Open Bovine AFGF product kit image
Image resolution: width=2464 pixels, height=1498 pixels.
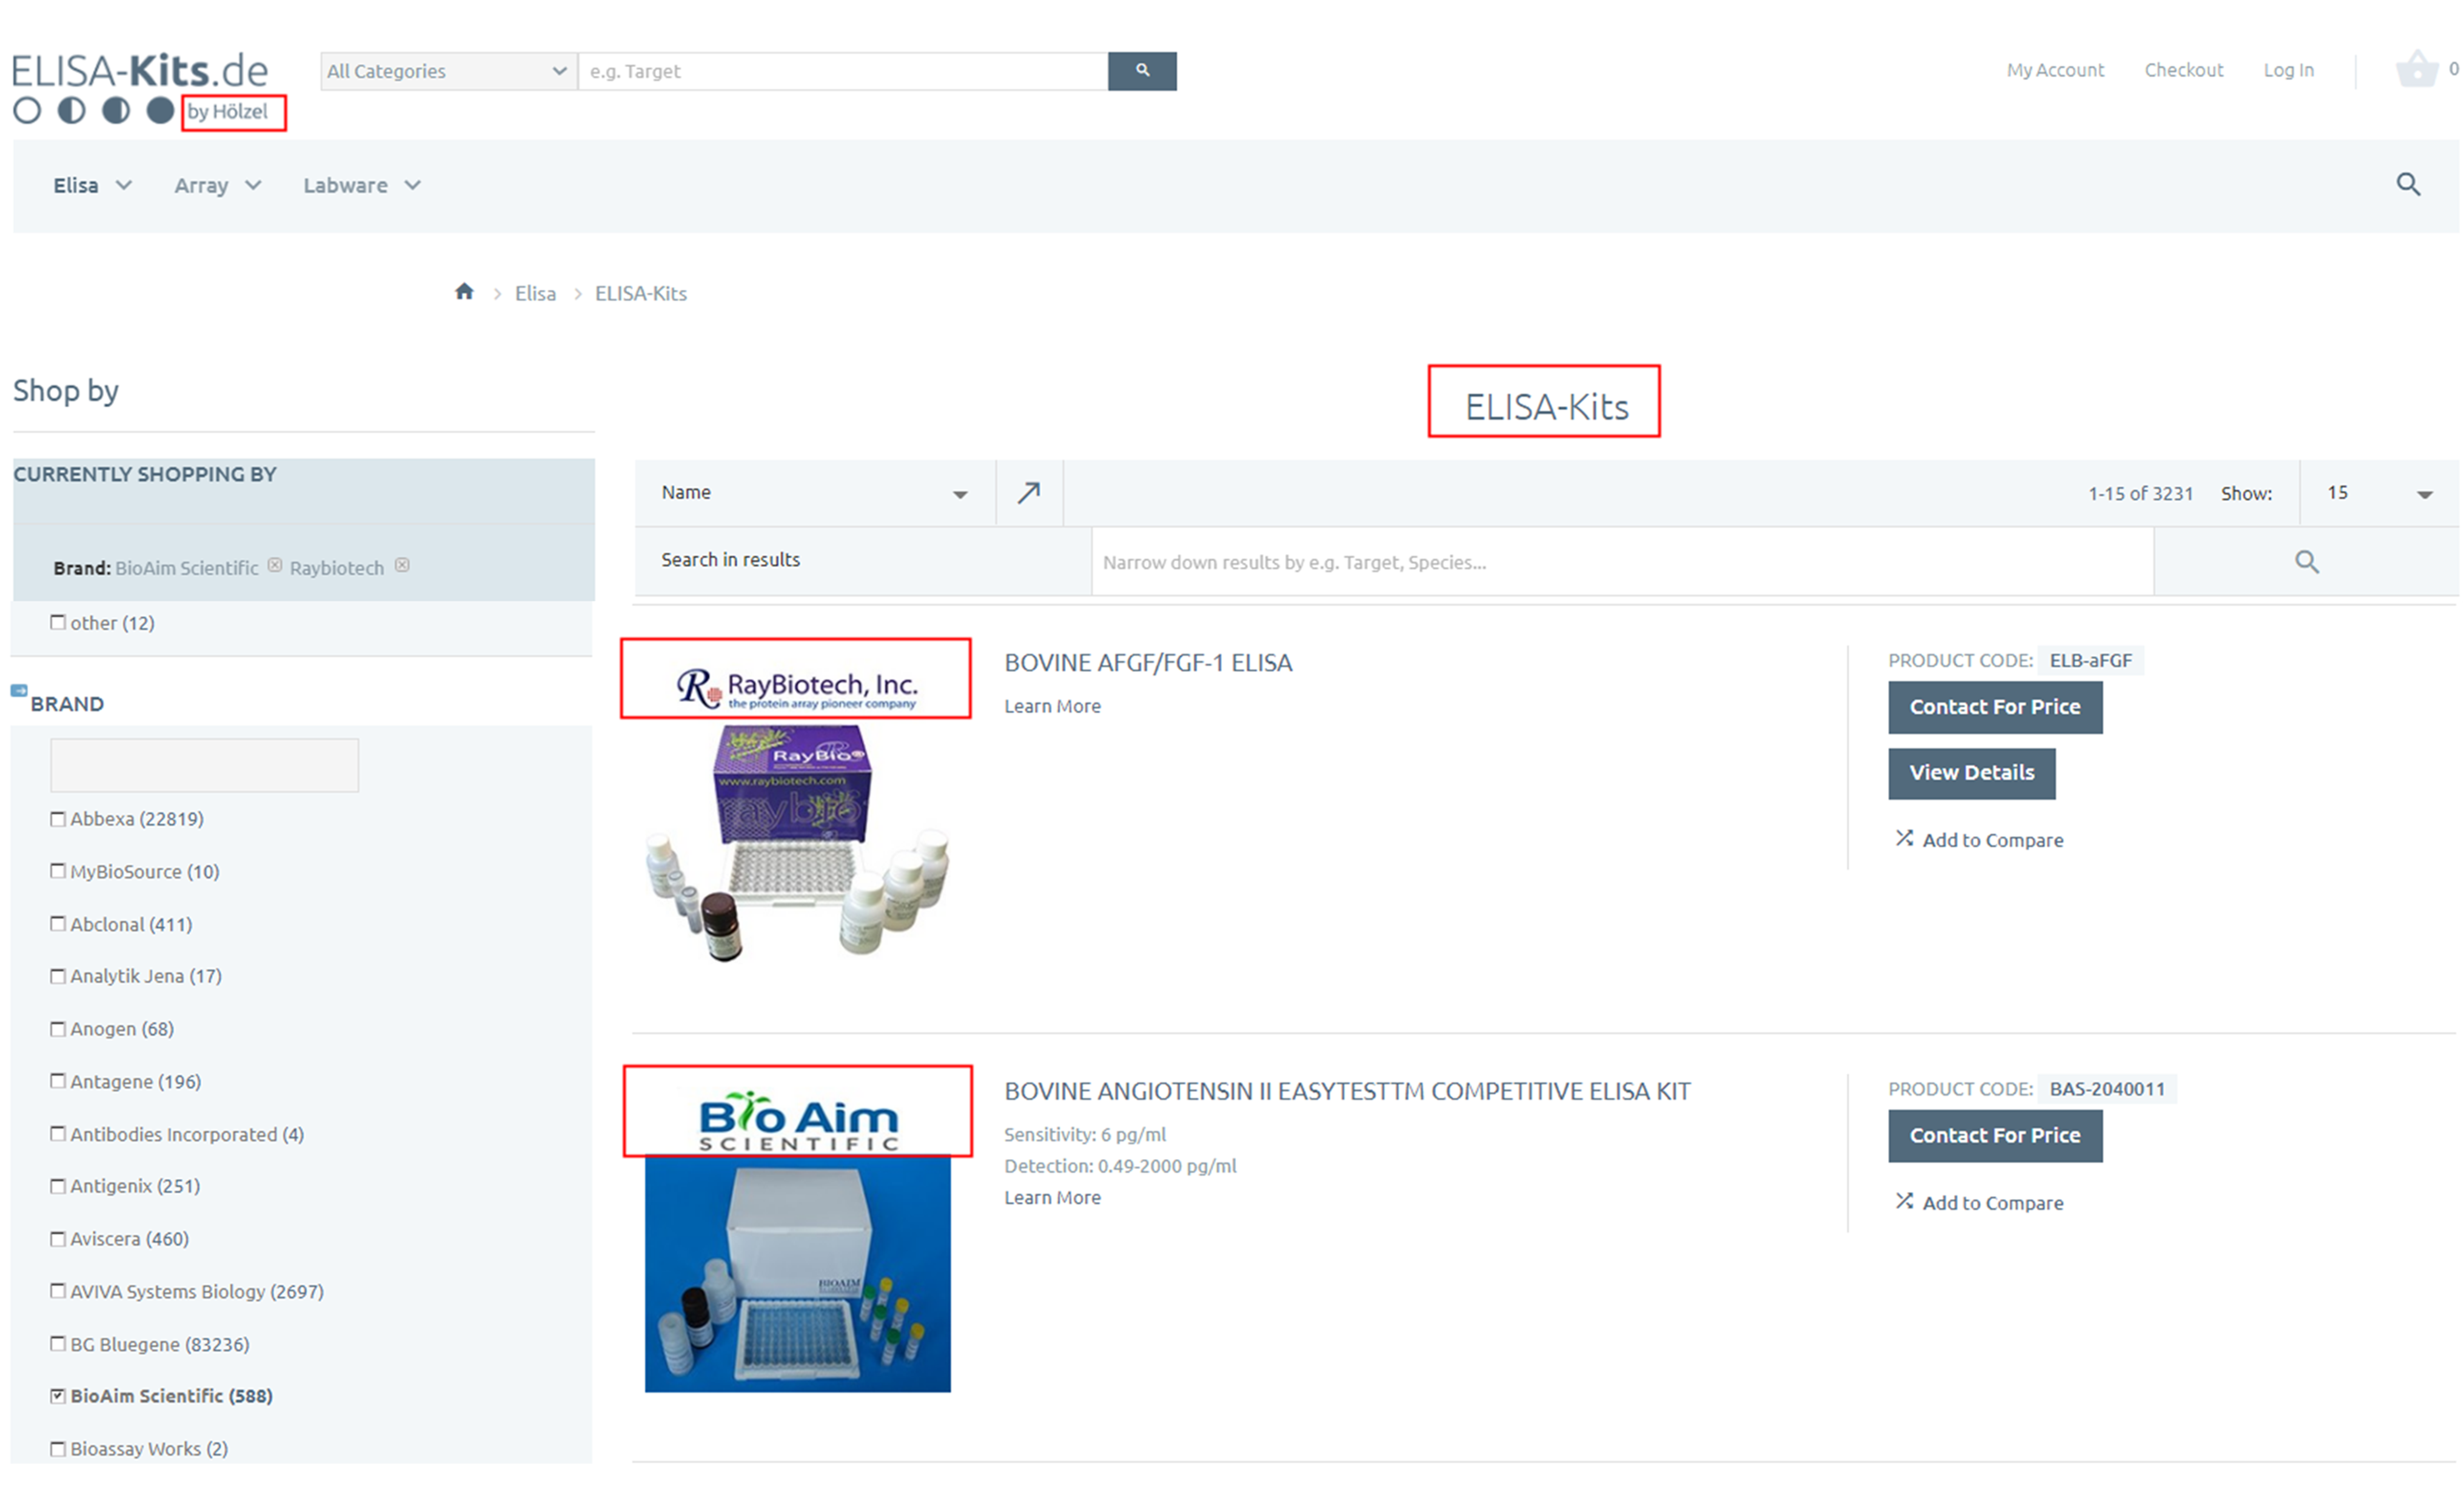coord(797,844)
